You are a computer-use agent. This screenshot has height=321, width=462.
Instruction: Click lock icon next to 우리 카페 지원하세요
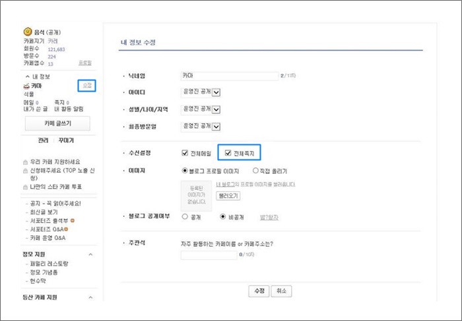[x=25, y=162]
